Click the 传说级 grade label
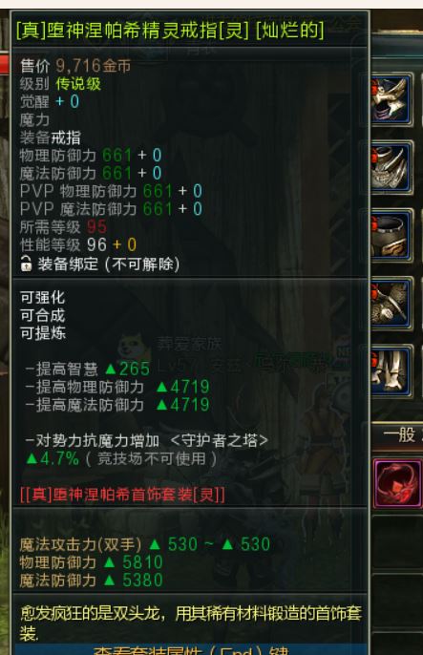 78,84
